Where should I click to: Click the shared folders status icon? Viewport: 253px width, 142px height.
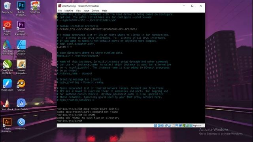[x=173, y=125]
